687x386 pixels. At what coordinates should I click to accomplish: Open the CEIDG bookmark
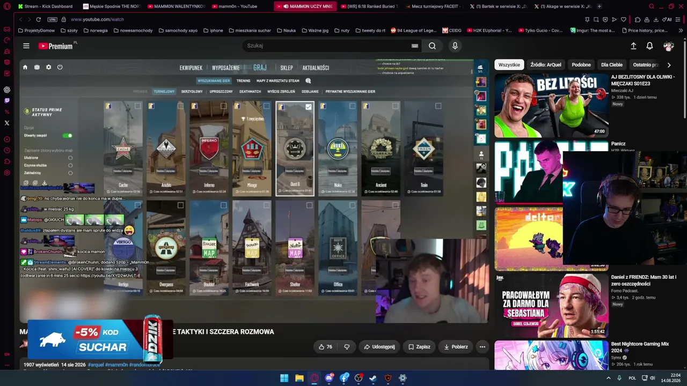(451, 31)
